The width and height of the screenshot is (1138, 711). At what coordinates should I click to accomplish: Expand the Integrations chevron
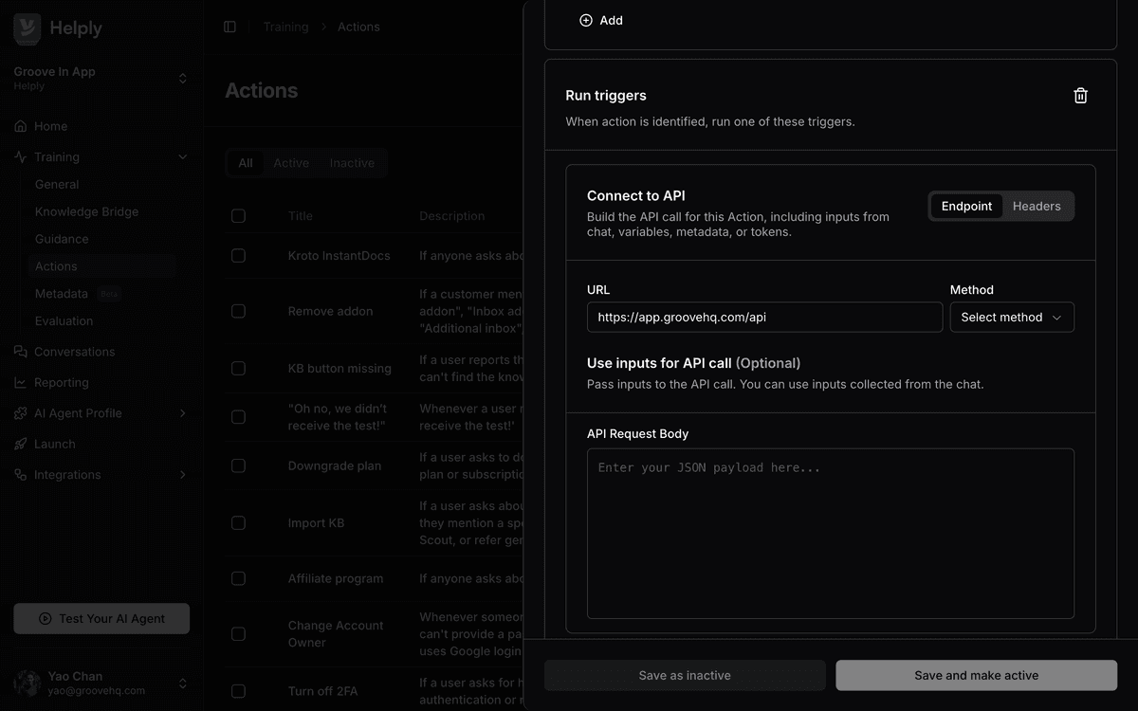click(x=183, y=475)
